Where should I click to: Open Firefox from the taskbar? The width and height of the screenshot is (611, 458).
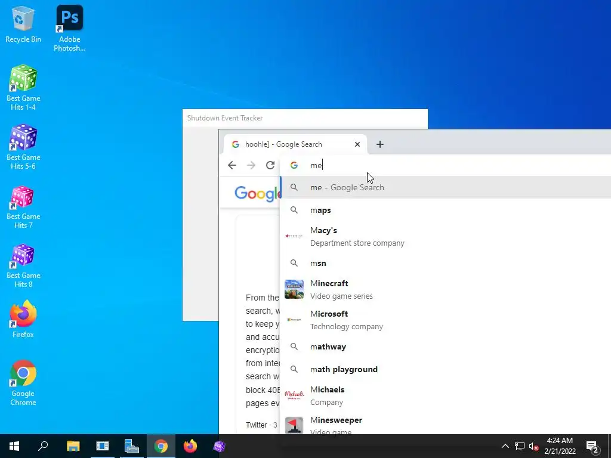[x=190, y=446]
